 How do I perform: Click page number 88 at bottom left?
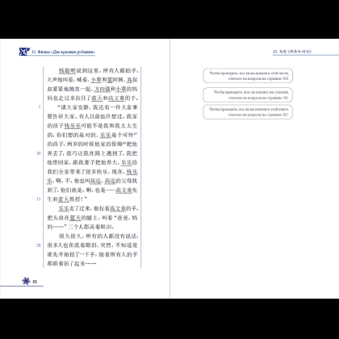tap(35, 282)
